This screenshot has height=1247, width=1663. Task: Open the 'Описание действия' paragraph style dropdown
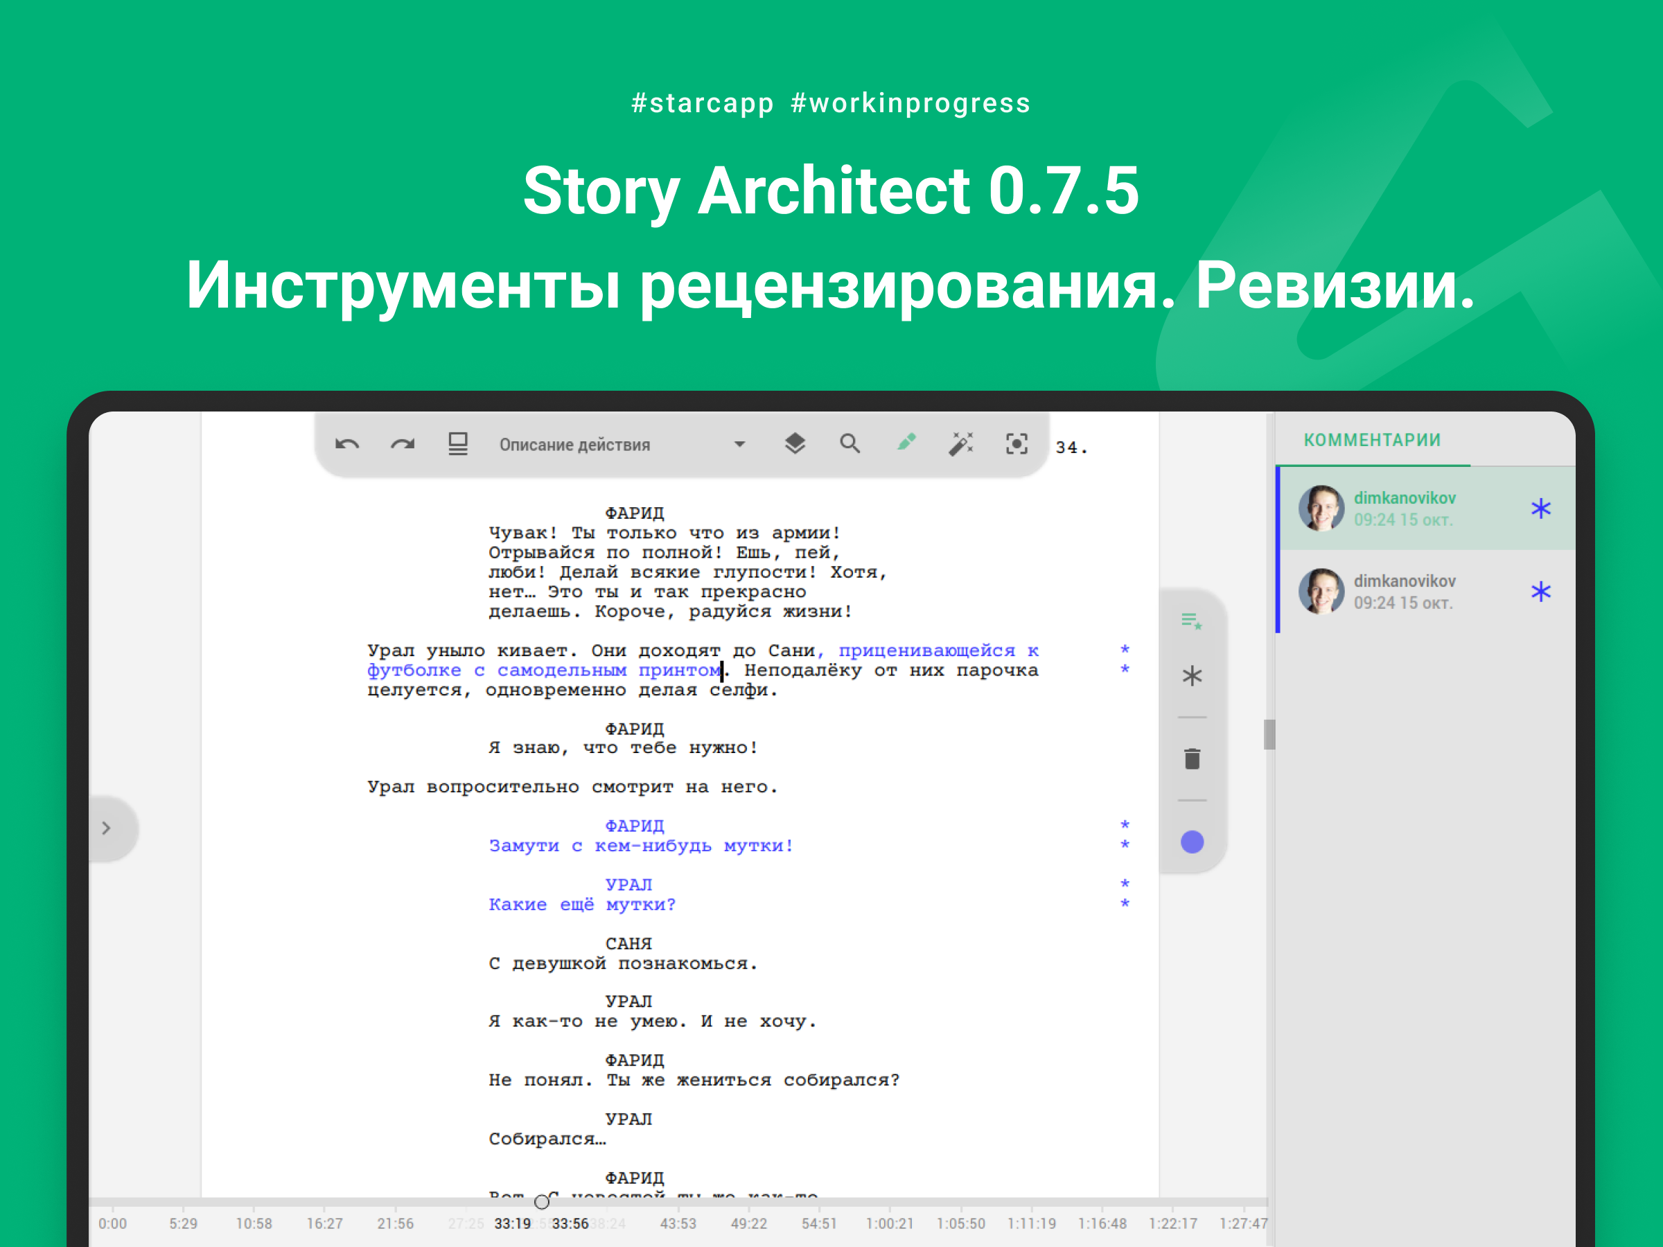click(622, 444)
